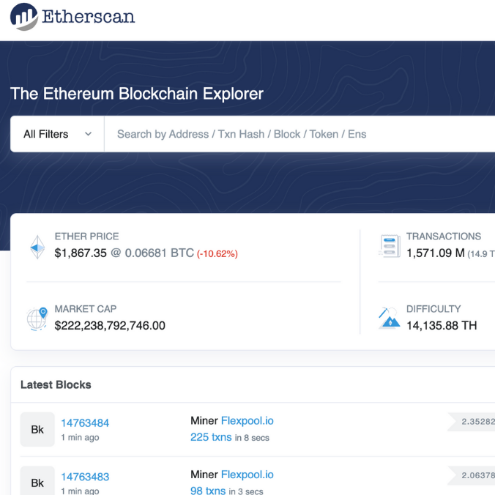495x495 pixels.
Task: Click the Difficulty mining pickaxe icon
Action: [x=390, y=318]
